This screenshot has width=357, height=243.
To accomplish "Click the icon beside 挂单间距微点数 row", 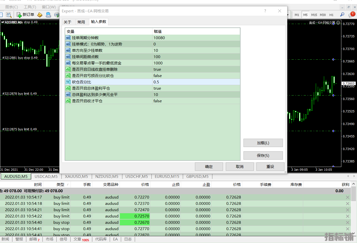I will [x=68, y=57].
